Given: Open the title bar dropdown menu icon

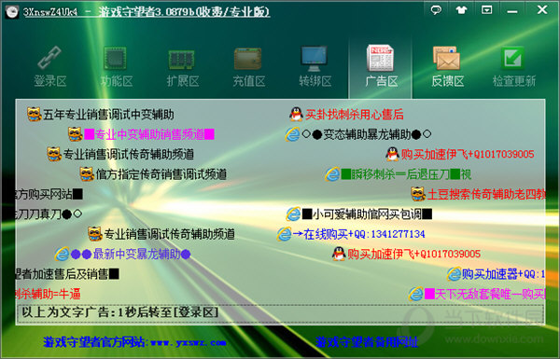Looking at the screenshot, I should [486, 10].
